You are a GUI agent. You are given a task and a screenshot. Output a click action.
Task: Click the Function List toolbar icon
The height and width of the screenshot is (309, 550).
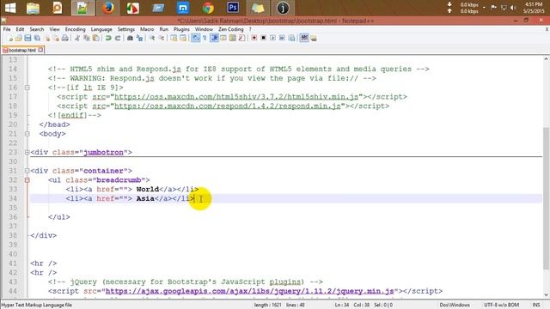(241, 38)
